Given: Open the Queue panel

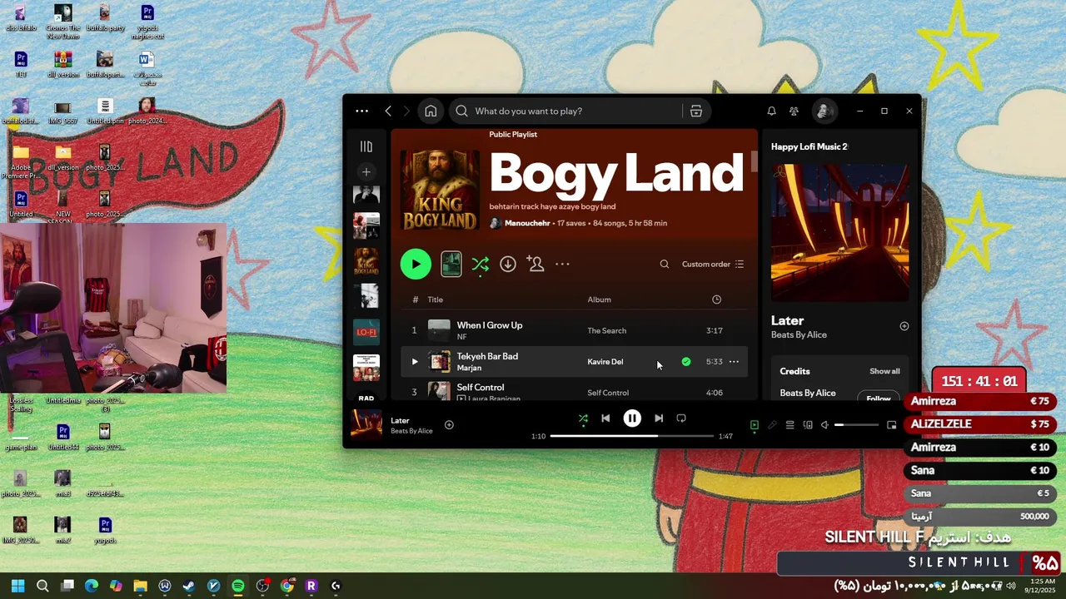Looking at the screenshot, I should pyautogui.click(x=790, y=425).
